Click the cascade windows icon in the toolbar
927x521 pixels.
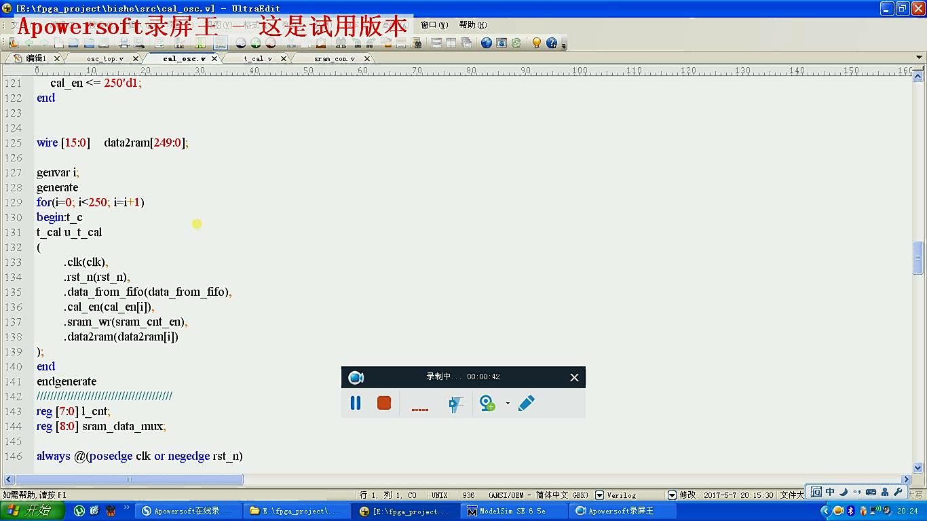tap(466, 43)
